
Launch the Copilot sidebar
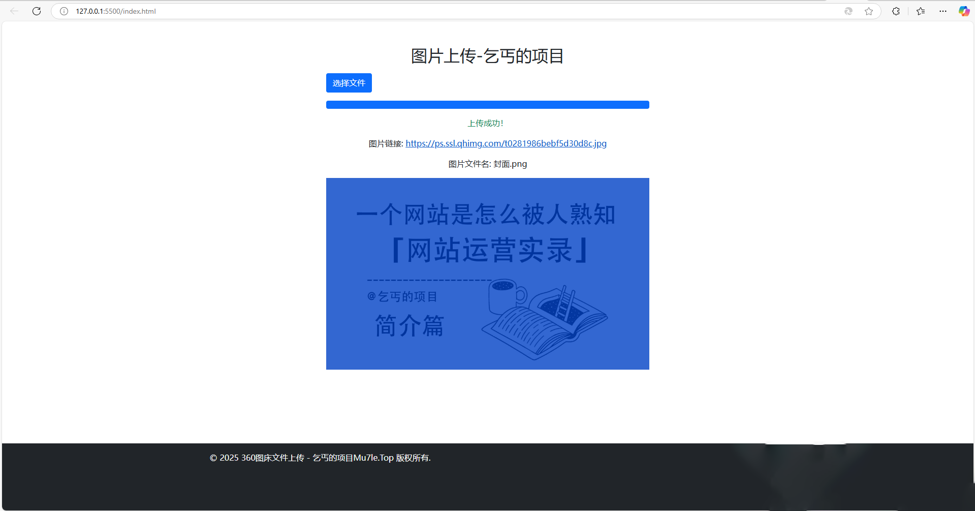point(964,11)
